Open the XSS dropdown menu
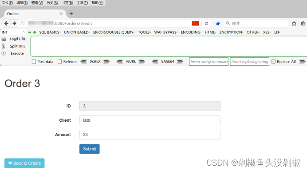This screenshot has width=307, height=171. point(267,32)
